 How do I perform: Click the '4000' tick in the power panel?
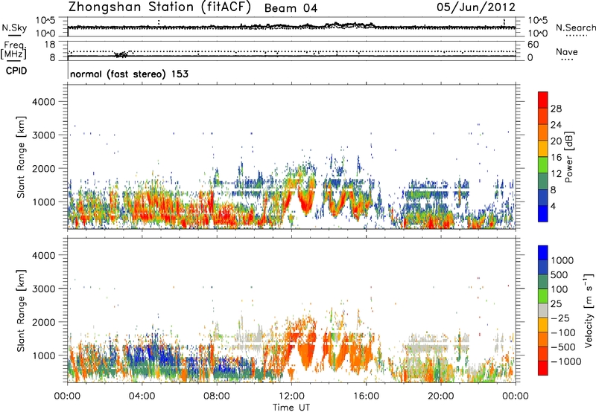click(43, 102)
